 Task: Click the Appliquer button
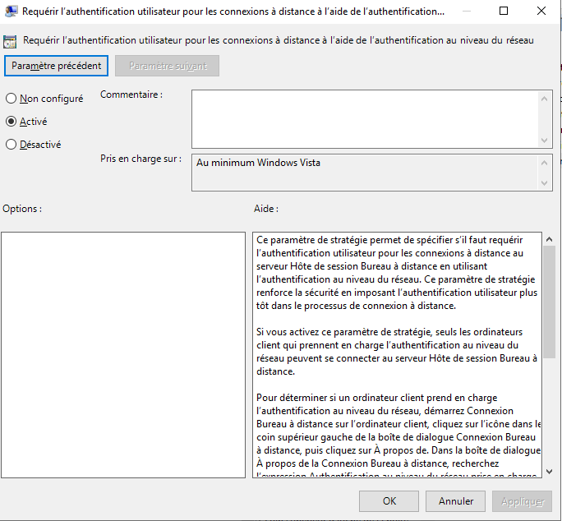point(522,501)
